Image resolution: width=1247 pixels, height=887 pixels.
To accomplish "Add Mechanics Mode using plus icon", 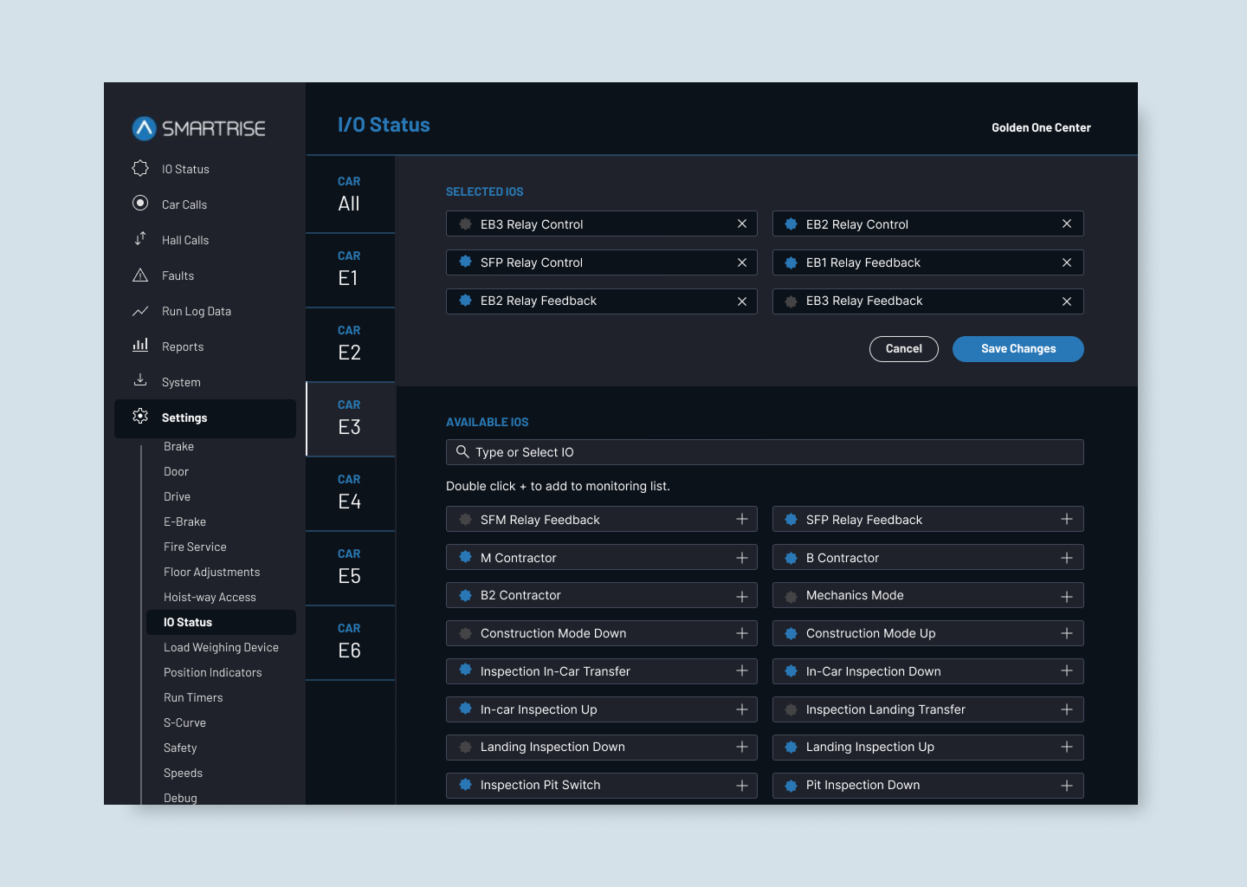I will [1067, 596].
